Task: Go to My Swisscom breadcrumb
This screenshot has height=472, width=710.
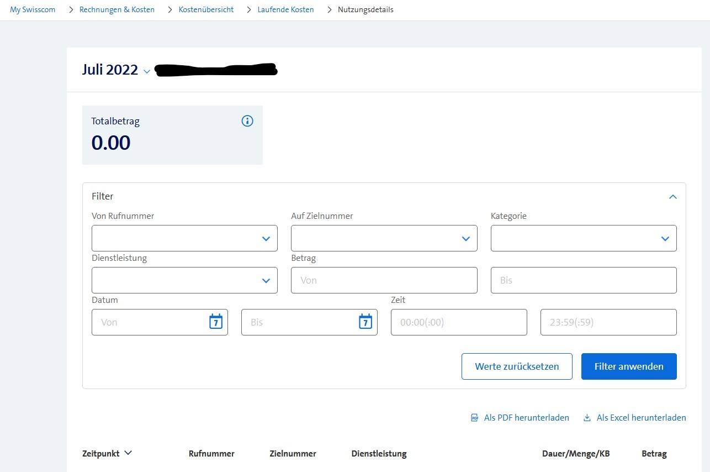Action: (33, 10)
